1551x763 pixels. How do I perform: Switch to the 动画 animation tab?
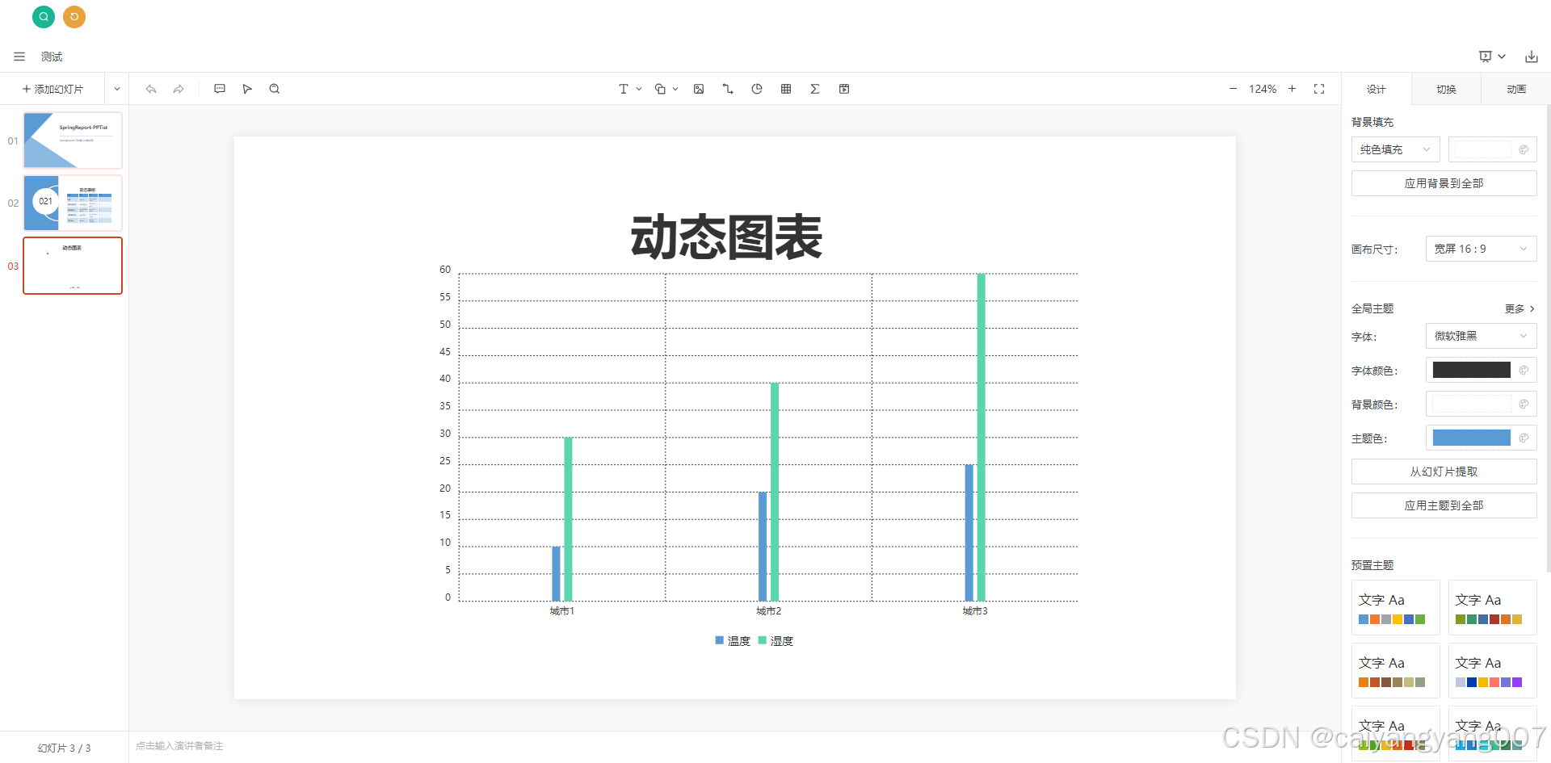click(x=1515, y=89)
